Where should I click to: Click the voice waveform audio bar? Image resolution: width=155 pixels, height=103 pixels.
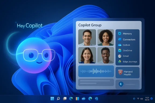pos(96,71)
